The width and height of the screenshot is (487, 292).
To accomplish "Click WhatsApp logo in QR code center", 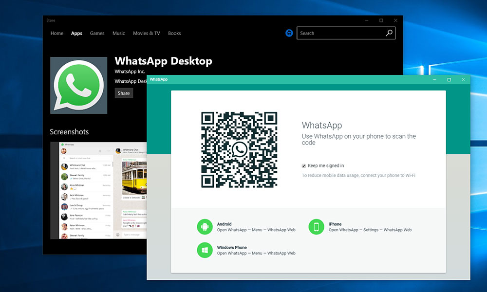I will tap(239, 150).
